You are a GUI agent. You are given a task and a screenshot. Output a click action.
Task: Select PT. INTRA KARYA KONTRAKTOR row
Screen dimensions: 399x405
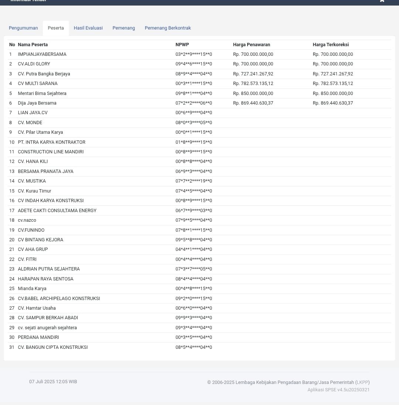click(x=199, y=142)
